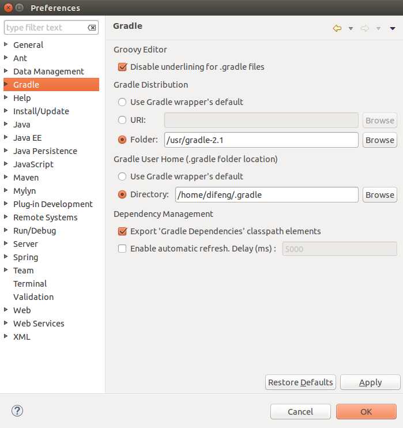The image size is (403, 428).
Task: Open Web preferences
Action: (22, 310)
